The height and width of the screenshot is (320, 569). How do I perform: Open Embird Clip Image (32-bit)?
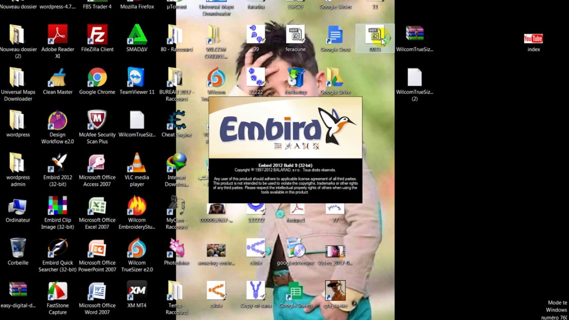(57, 213)
